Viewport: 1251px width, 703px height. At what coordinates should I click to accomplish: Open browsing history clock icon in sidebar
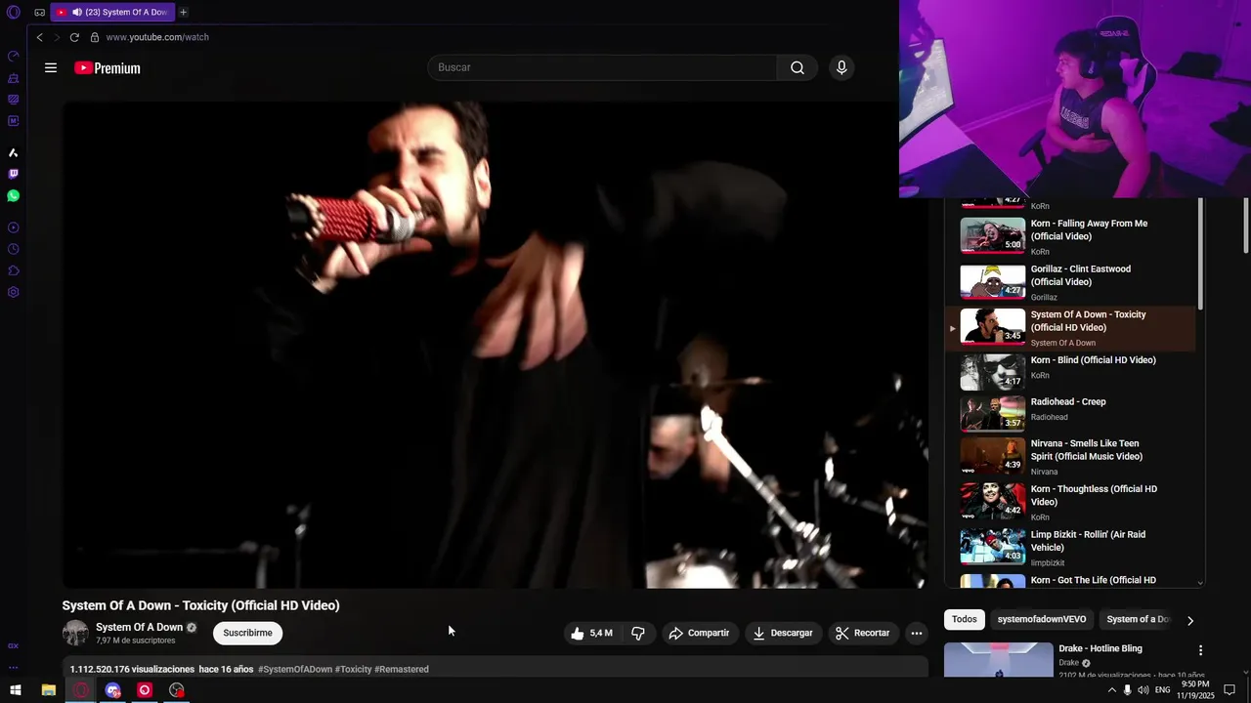click(14, 249)
